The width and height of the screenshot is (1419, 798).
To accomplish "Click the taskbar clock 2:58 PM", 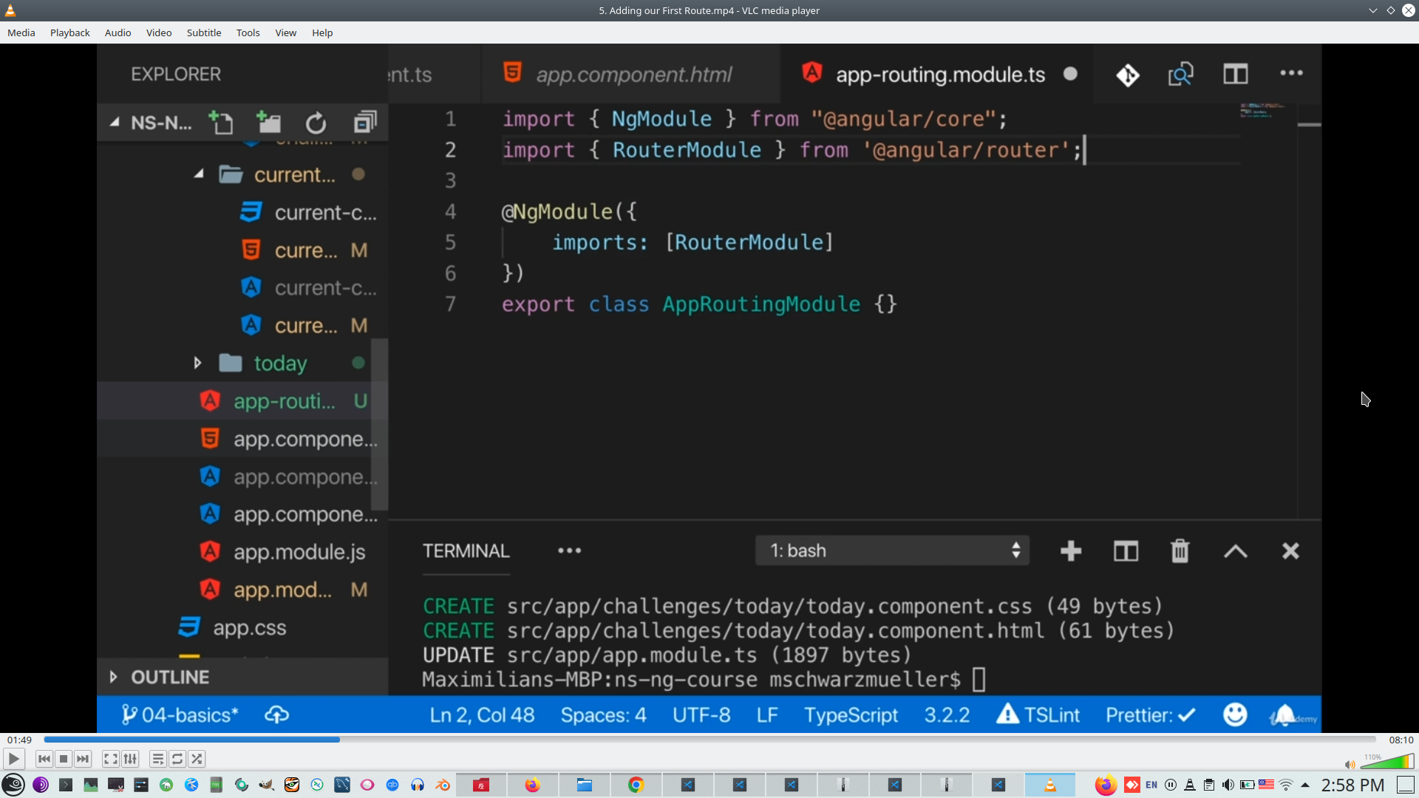I will [x=1352, y=785].
